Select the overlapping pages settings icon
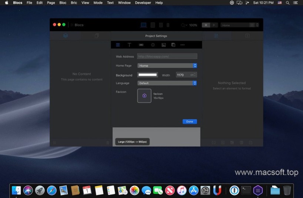 173,45
